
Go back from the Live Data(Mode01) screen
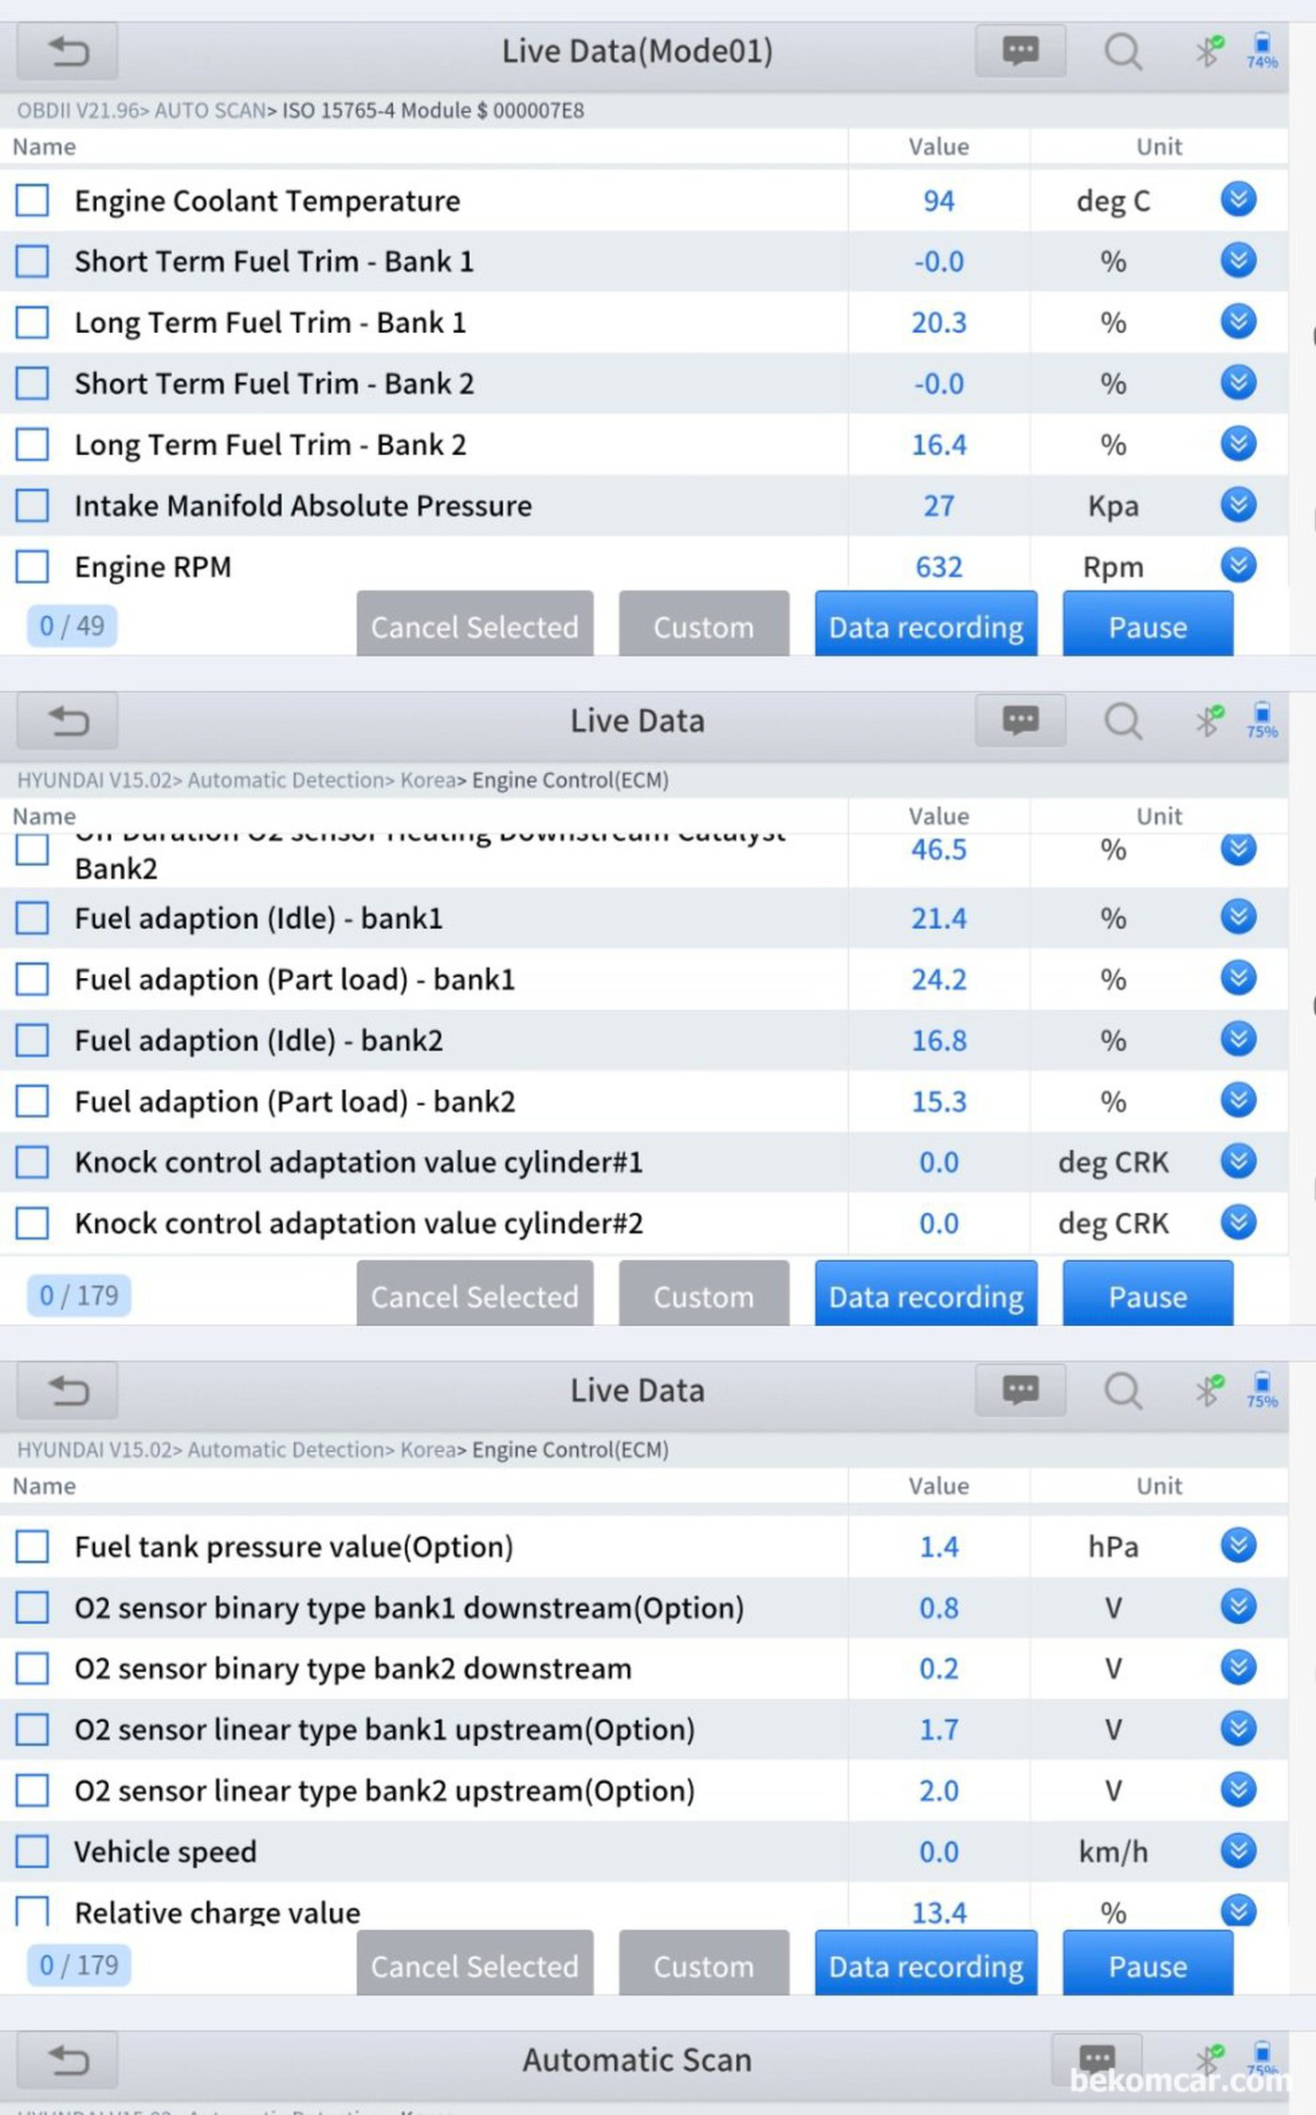pyautogui.click(x=68, y=52)
